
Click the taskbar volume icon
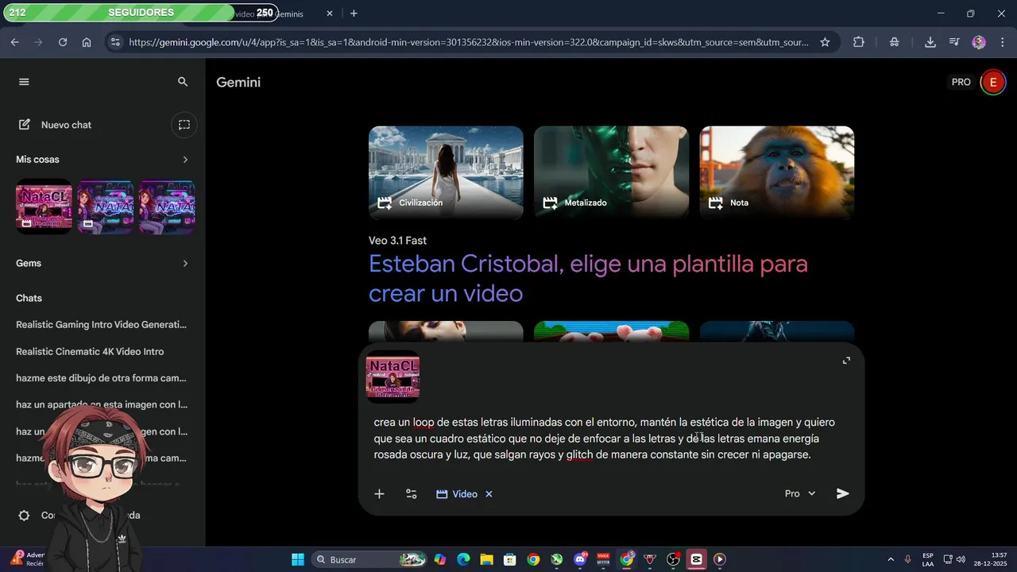pos(961,559)
